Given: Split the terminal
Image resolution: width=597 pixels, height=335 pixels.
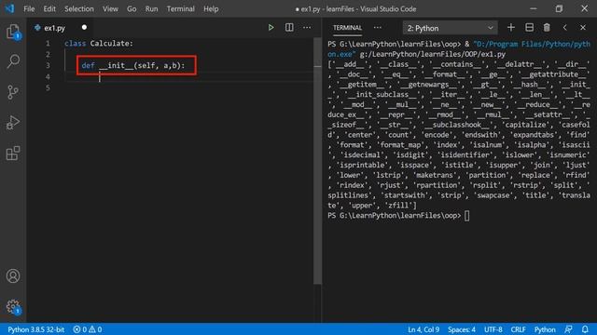Looking at the screenshot, I should coord(529,27).
